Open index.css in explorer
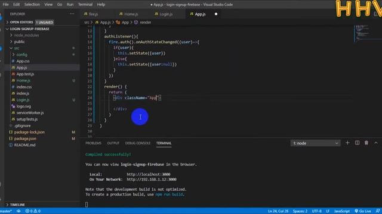This screenshot has height=214, width=382. (24, 87)
